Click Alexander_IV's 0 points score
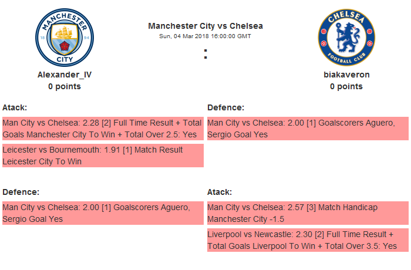Viewport: 411px width, 270px height. click(x=65, y=86)
